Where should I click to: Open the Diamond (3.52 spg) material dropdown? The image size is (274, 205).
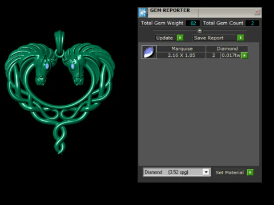[x=176, y=172]
